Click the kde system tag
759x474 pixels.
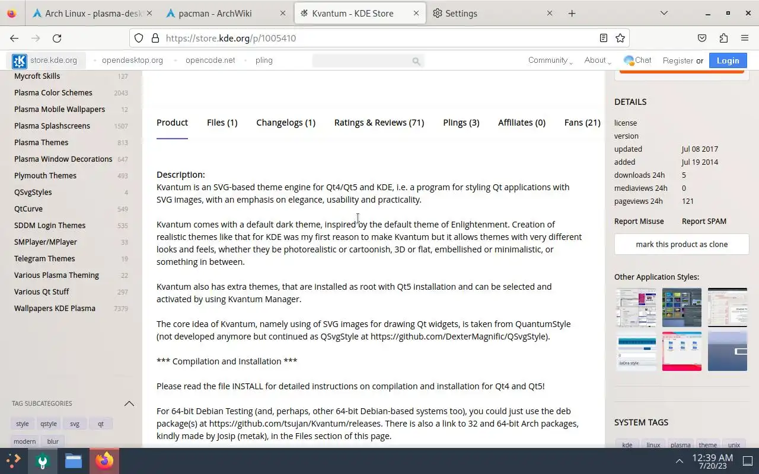point(627,445)
